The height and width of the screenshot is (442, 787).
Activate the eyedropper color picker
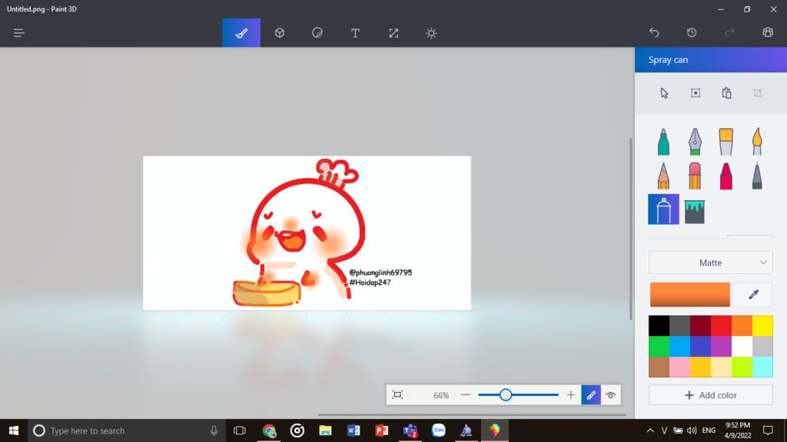[753, 294]
